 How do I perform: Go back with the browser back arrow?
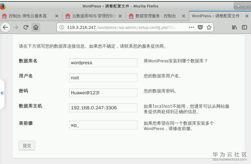pos(5,27)
